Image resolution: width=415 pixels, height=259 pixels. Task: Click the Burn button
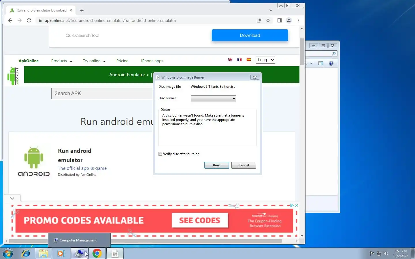coord(217,165)
